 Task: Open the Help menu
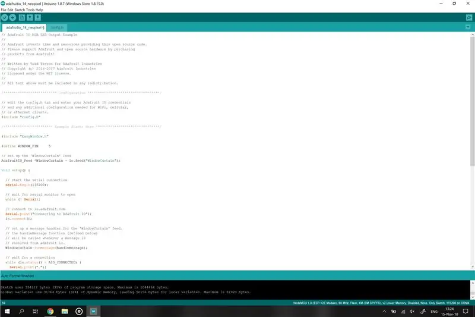click(39, 10)
